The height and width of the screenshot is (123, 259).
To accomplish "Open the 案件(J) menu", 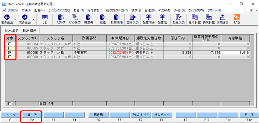I will click(26, 10).
